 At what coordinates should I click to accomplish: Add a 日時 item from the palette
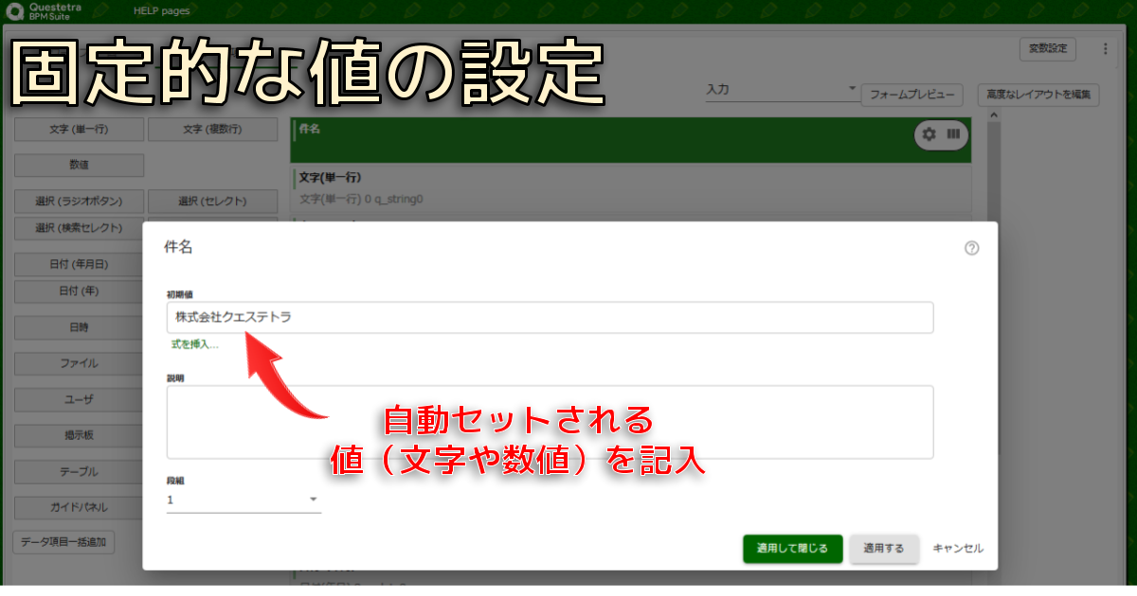tap(79, 327)
